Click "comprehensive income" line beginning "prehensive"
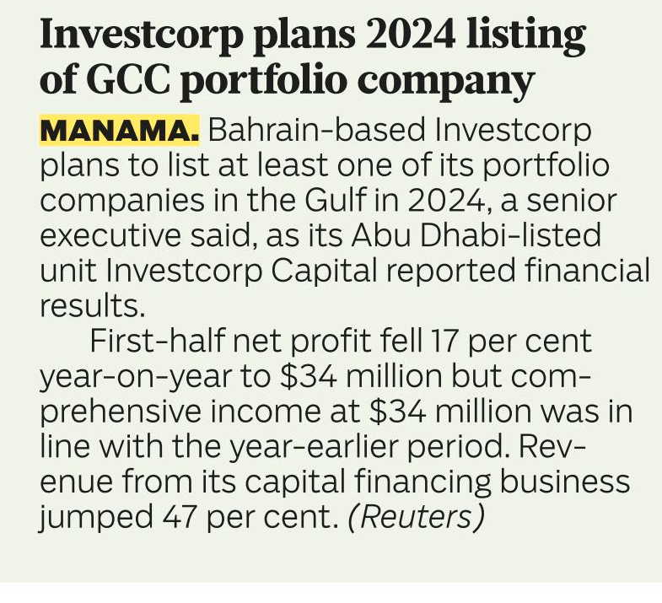 point(201,412)
